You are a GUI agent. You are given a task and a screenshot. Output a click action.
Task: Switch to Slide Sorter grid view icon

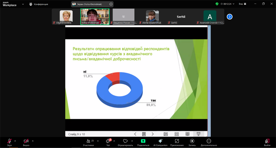tap(177, 134)
